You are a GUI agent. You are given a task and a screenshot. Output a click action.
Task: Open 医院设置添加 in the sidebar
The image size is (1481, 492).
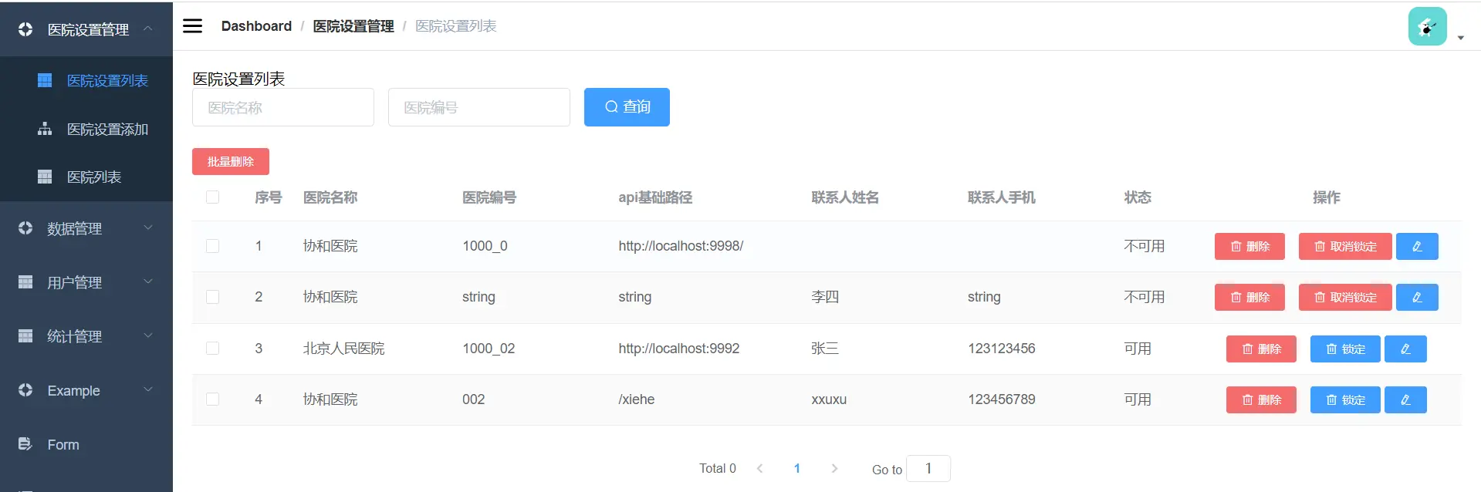(86, 129)
